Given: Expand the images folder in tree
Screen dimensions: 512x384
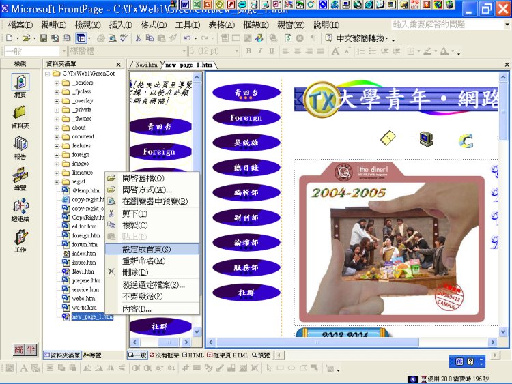Looking at the screenshot, I should pos(57,164).
